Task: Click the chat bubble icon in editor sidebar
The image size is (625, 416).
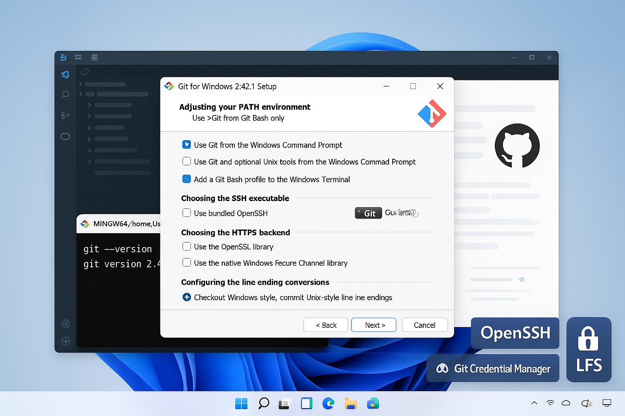Action: coord(65,136)
